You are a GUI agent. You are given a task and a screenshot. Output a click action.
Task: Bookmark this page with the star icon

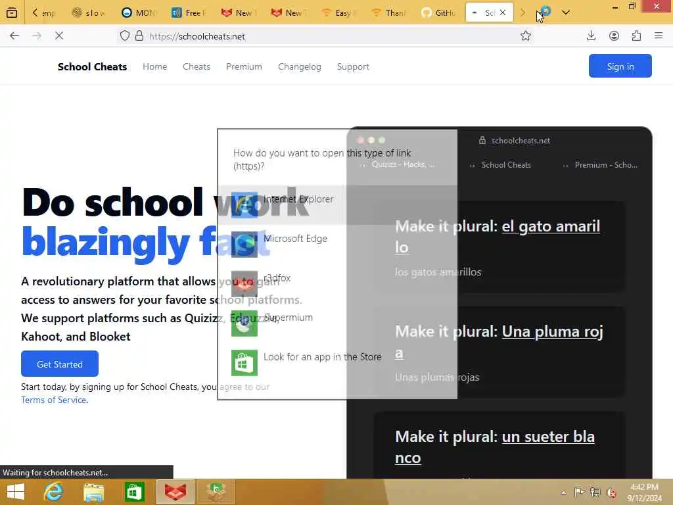coord(526,36)
